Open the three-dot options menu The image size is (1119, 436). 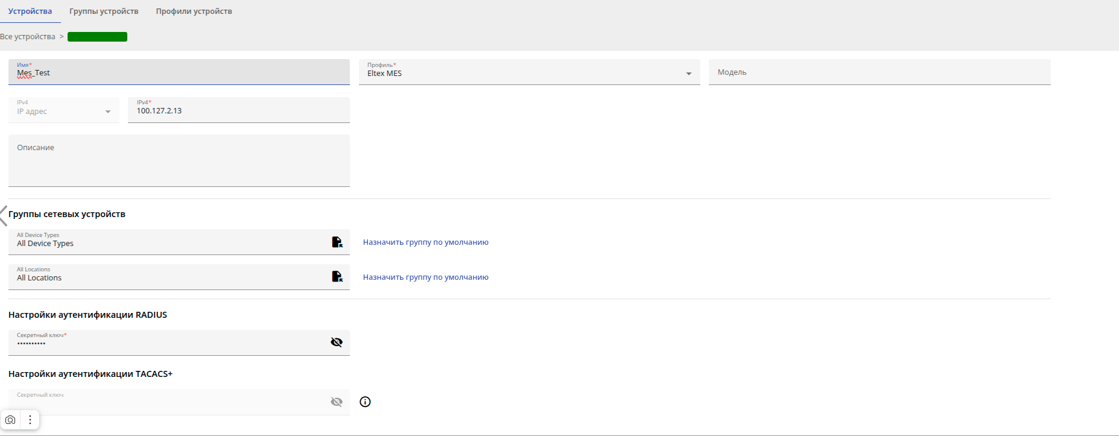pyautogui.click(x=30, y=420)
